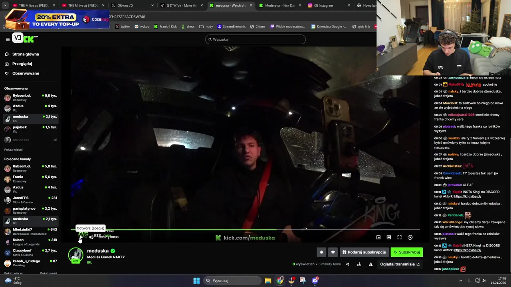The width and height of the screenshot is (511, 287).
Task: Open Obserwowane in the sidebar
Action: [x=26, y=73]
